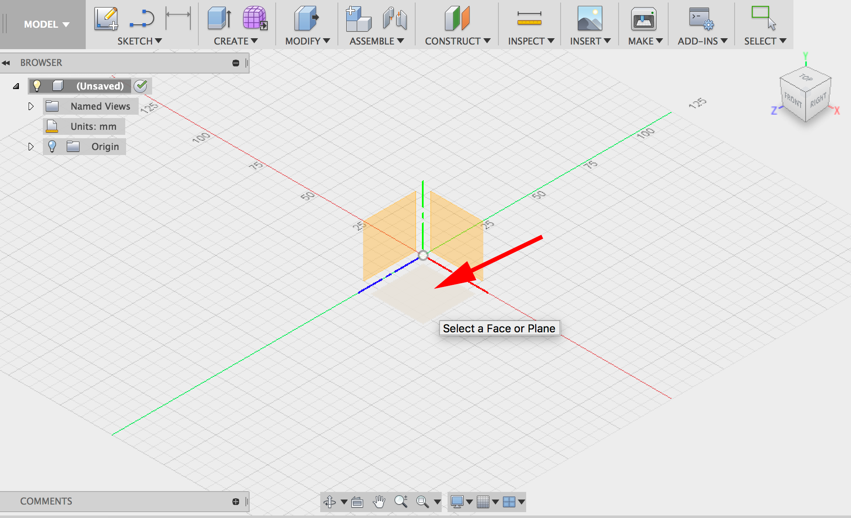Click the Pan hand icon
The image size is (851, 518).
[379, 502]
